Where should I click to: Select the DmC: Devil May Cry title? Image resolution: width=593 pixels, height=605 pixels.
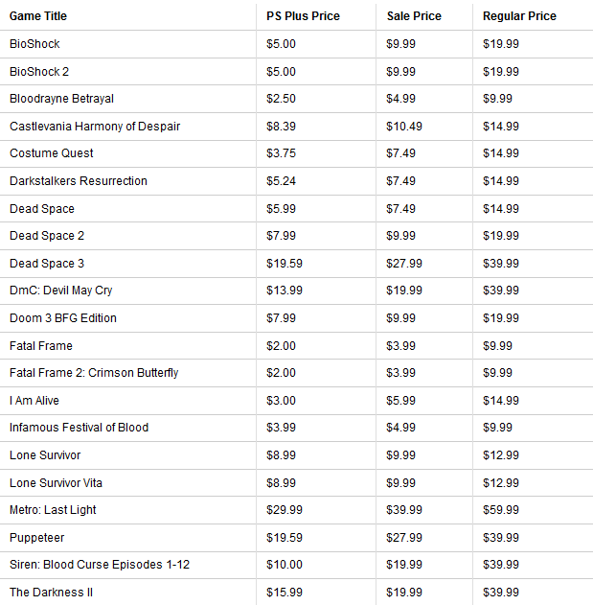pos(61,291)
